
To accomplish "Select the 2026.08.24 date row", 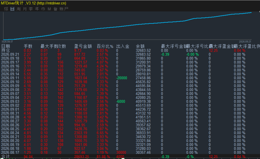I will pyautogui.click(x=10, y=133).
